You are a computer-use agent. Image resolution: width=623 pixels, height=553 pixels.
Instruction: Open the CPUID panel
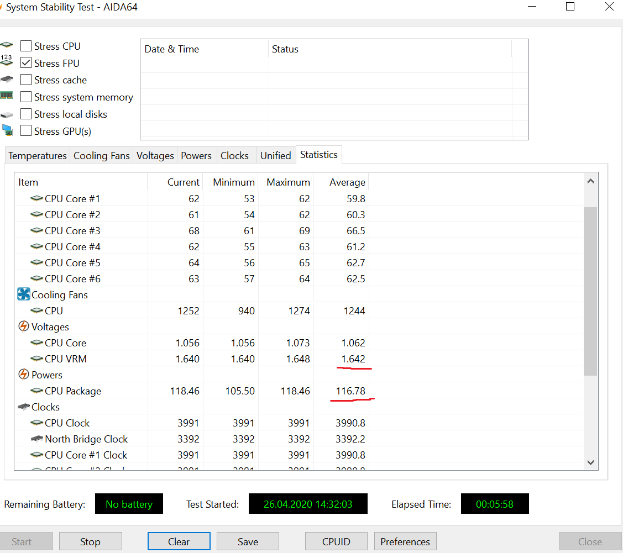point(336,541)
